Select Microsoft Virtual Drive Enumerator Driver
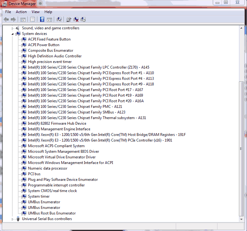 (62, 157)
